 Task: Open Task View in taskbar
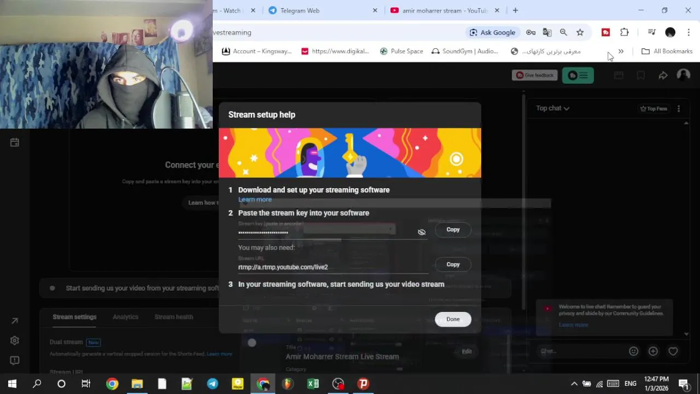[x=86, y=384]
